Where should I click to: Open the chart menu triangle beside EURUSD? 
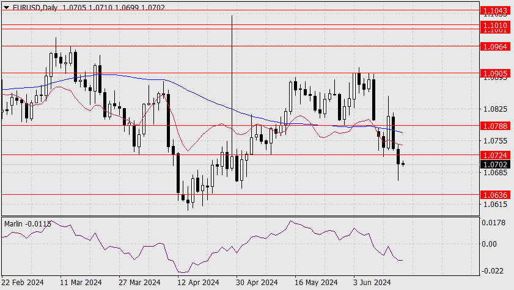(6, 7)
